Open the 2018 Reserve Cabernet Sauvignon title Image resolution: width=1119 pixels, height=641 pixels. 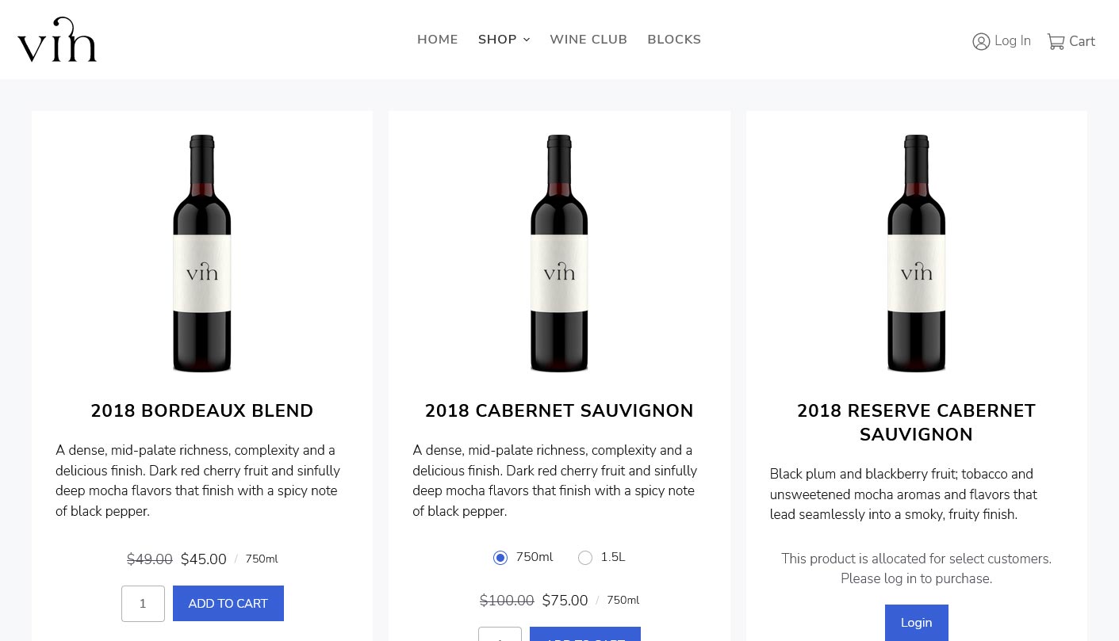(x=916, y=423)
